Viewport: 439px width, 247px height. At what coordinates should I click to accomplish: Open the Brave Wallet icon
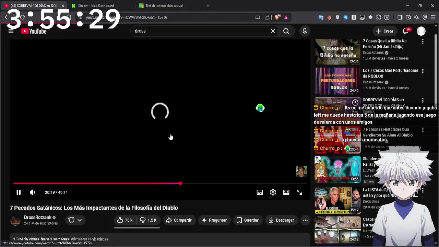click(x=408, y=17)
